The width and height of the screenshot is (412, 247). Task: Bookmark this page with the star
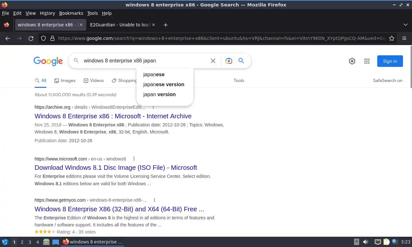[x=392, y=38]
